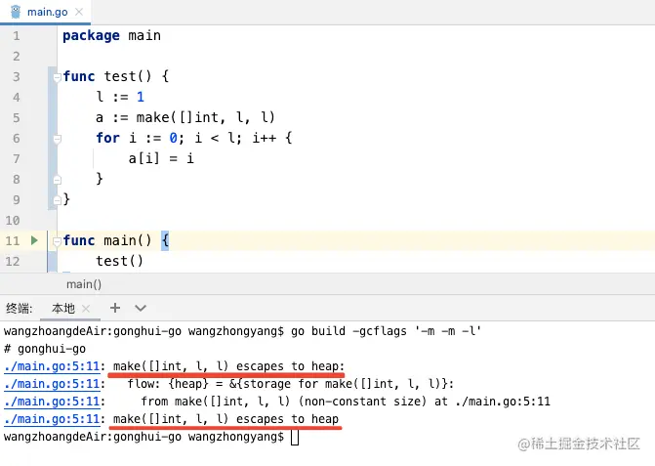
Task: Collapse the func test() fold marker
Action: (x=58, y=77)
